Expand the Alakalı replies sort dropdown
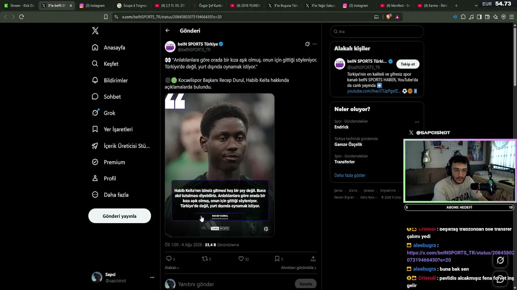Screen dimensions: 517x290 (x=172, y=267)
